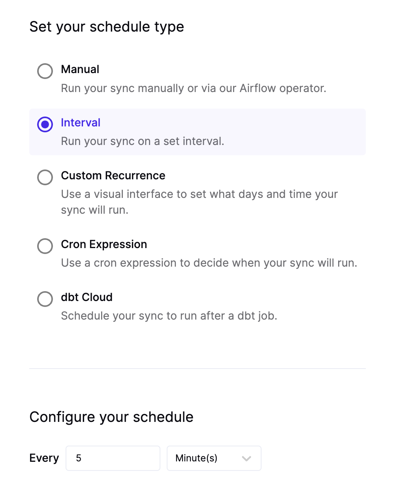
Task: Click the Custom Recurrence title text
Action: tap(113, 175)
